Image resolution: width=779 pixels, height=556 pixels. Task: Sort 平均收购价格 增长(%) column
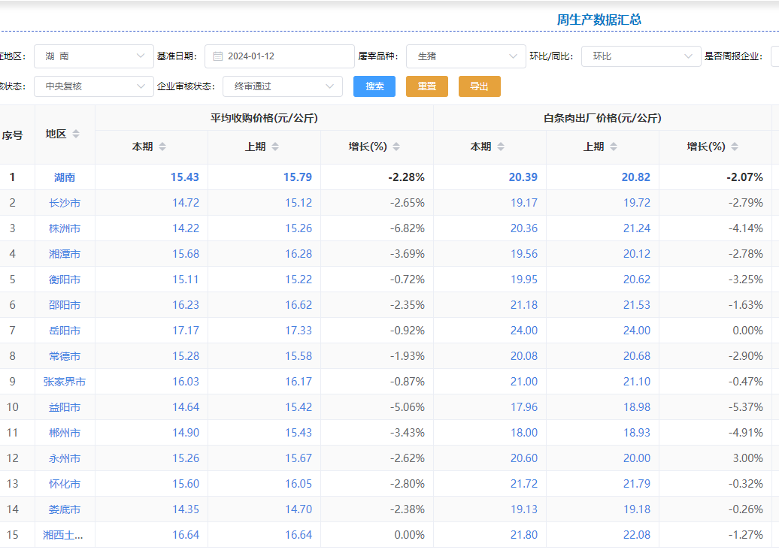tap(396, 147)
